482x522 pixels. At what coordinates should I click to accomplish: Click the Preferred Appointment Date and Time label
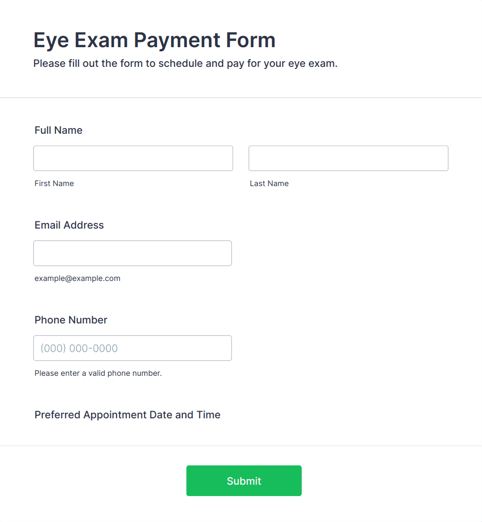pos(127,415)
